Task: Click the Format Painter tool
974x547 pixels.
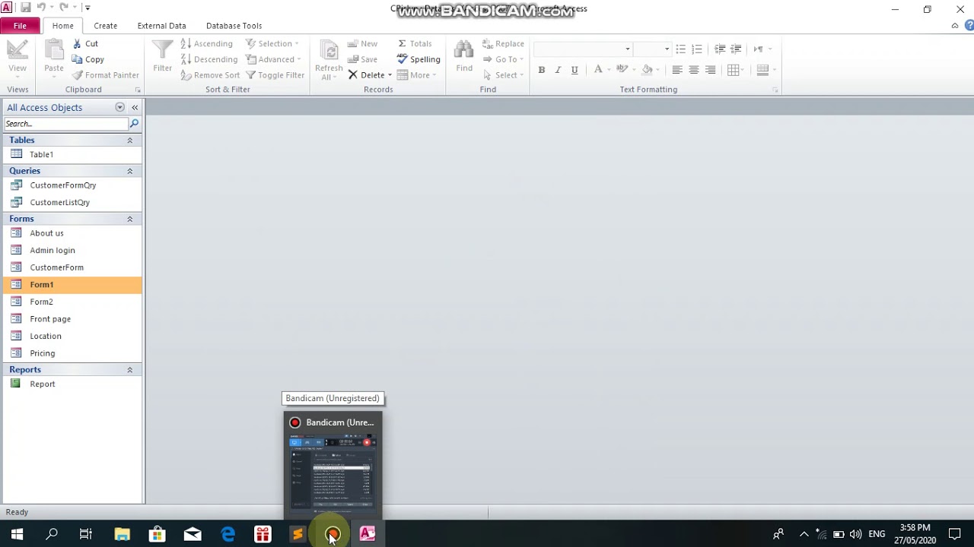Action: [x=106, y=75]
